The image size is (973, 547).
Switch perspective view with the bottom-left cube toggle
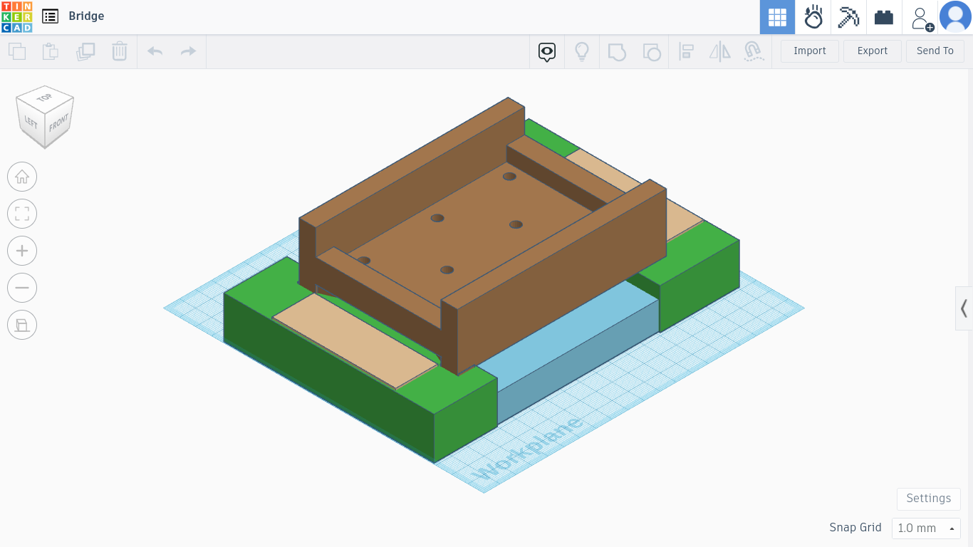[22, 325]
